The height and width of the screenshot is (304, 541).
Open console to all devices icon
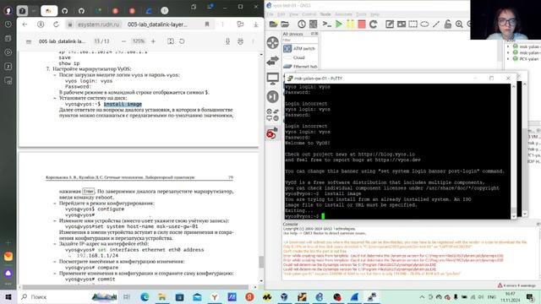[x=326, y=24]
